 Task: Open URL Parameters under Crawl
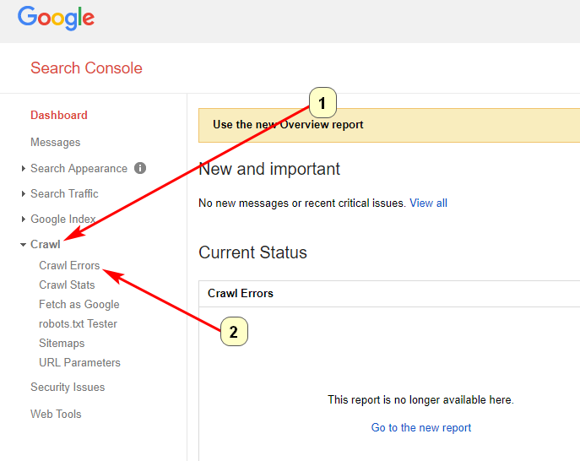pyautogui.click(x=79, y=362)
